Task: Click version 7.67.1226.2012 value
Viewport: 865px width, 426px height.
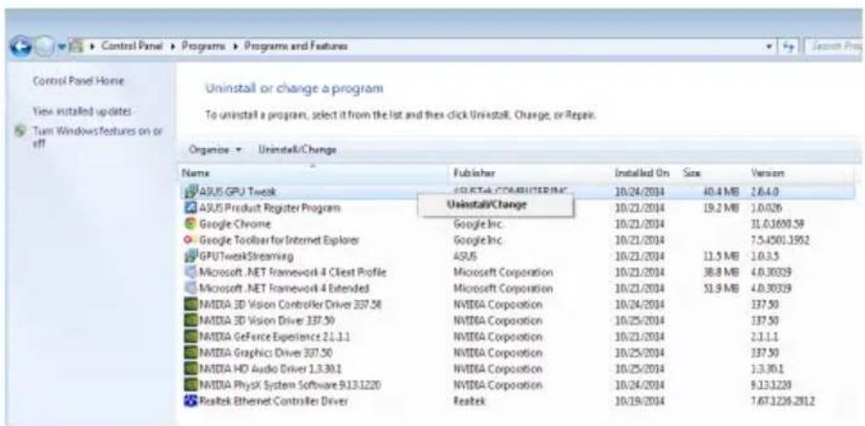Action: point(782,401)
